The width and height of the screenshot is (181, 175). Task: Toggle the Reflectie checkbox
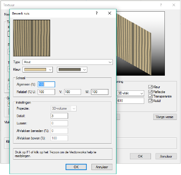pos(150,92)
